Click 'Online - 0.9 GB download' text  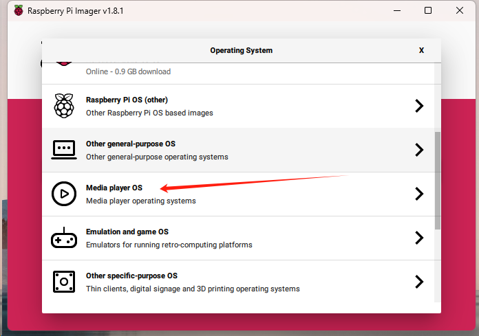pyautogui.click(x=128, y=71)
